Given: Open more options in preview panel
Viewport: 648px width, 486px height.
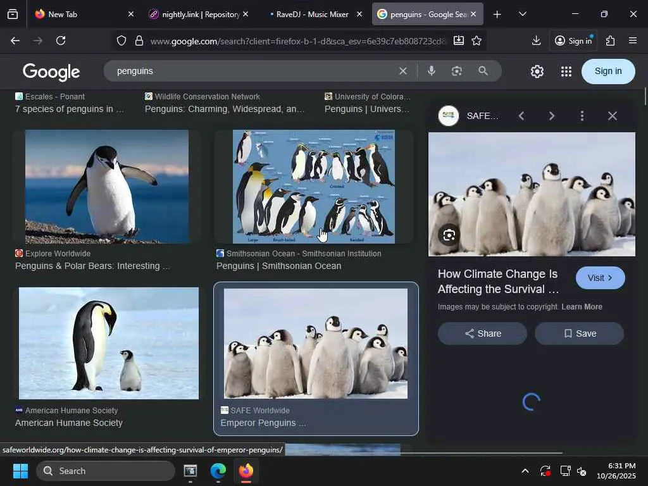Looking at the screenshot, I should [x=582, y=116].
